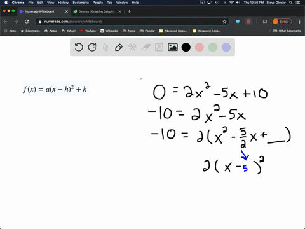Open a new tab with plus button
The image size is (305, 229).
pos(129,11)
